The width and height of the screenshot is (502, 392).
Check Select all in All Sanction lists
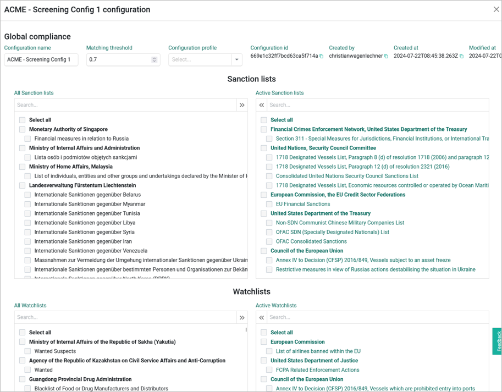pos(22,120)
